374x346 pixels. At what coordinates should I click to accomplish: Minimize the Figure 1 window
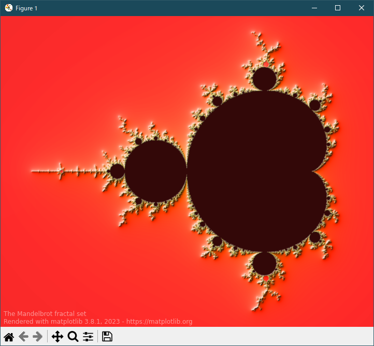314,8
